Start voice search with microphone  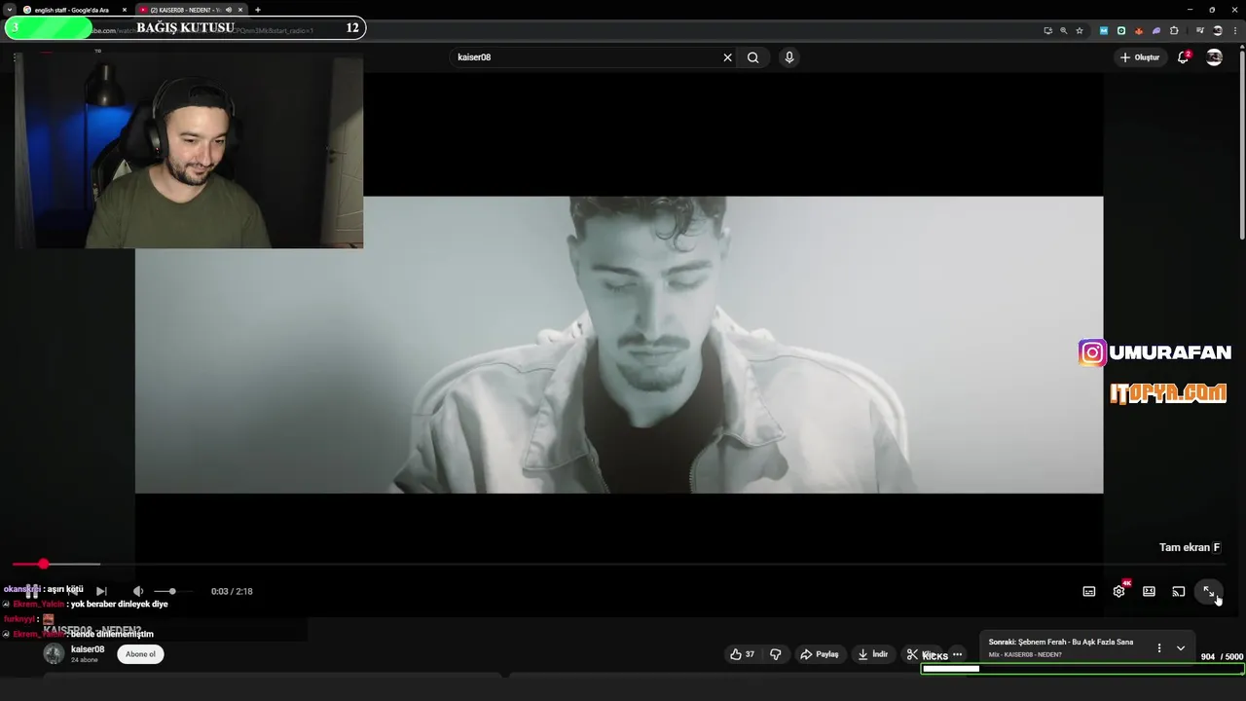(789, 57)
